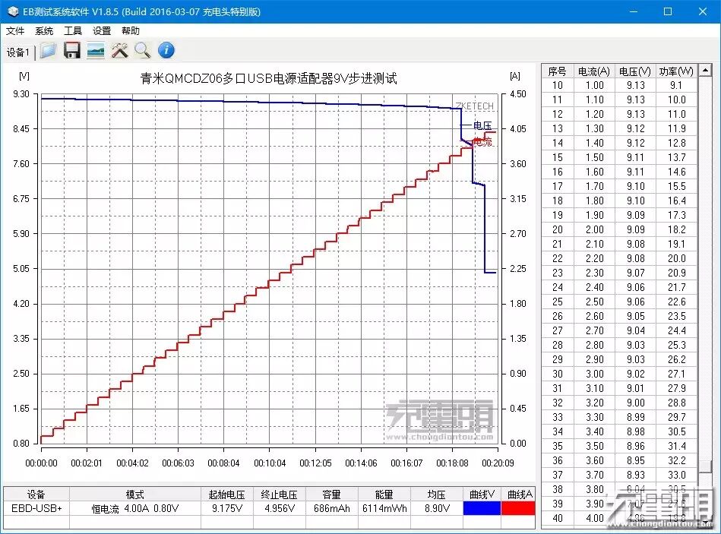721x534 pixels.
Task: Click the 电压 legend label on chart
Action: point(482,125)
